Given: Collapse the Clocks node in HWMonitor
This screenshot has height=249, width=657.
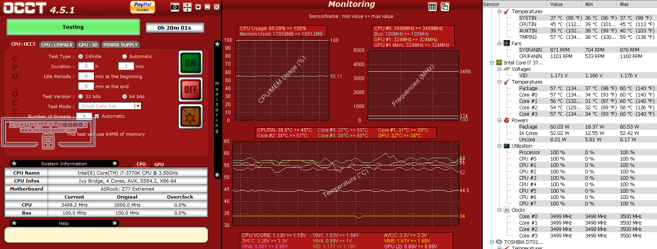Looking at the screenshot, I should click(x=499, y=210).
